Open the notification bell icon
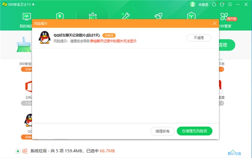Image resolution: width=252 pixels, height=158 pixels. 214,5
